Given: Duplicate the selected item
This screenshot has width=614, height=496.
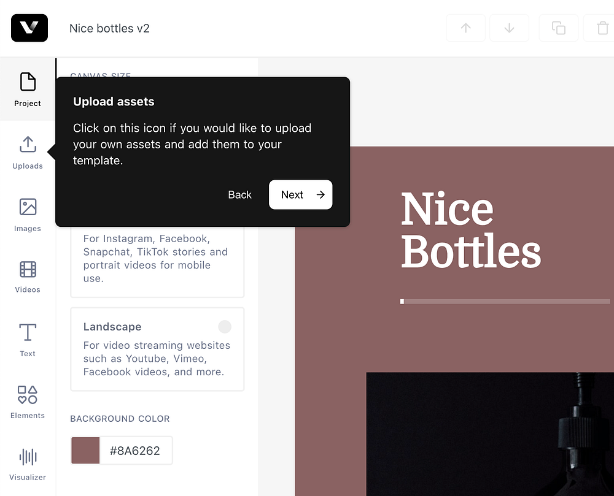Looking at the screenshot, I should (558, 28).
